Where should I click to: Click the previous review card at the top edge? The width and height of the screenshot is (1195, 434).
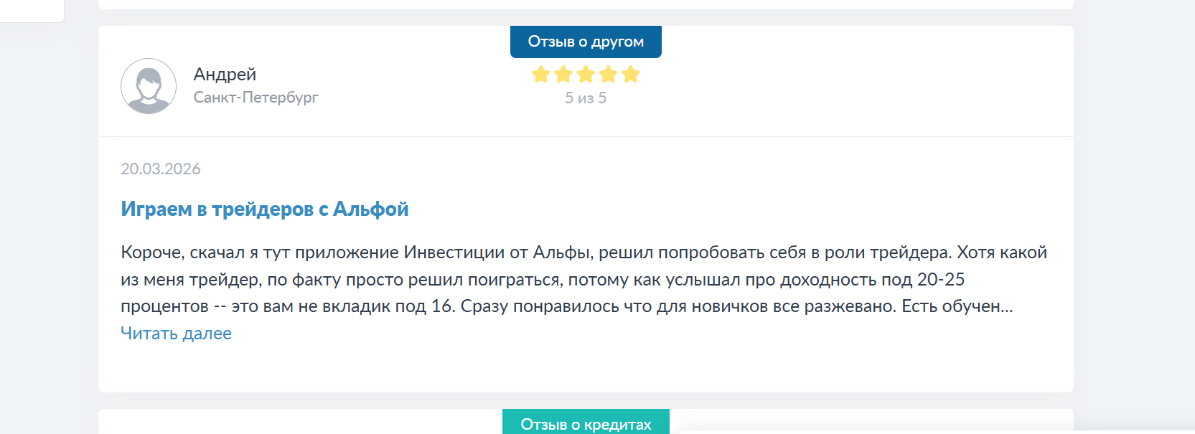pos(586,4)
